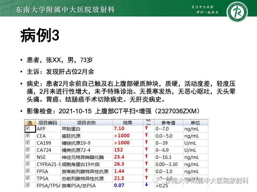Select the NSE result 23.4

click(119, 157)
